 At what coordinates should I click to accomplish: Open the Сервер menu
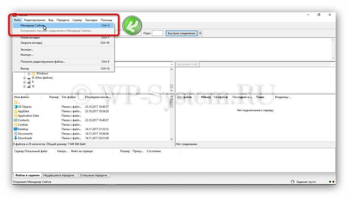coord(77,20)
